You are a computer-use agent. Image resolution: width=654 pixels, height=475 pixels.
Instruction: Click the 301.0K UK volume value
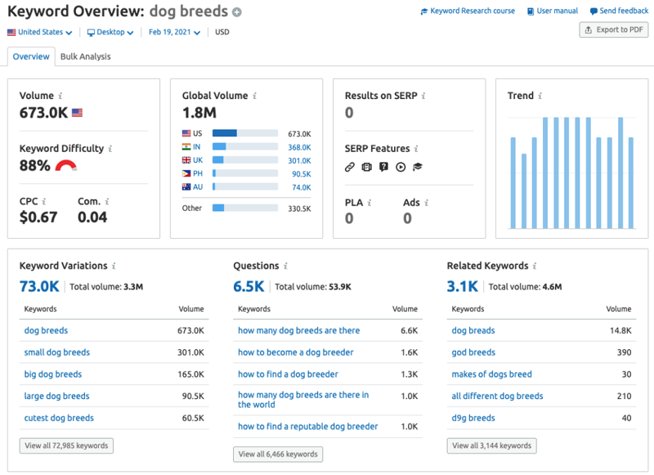click(x=299, y=161)
